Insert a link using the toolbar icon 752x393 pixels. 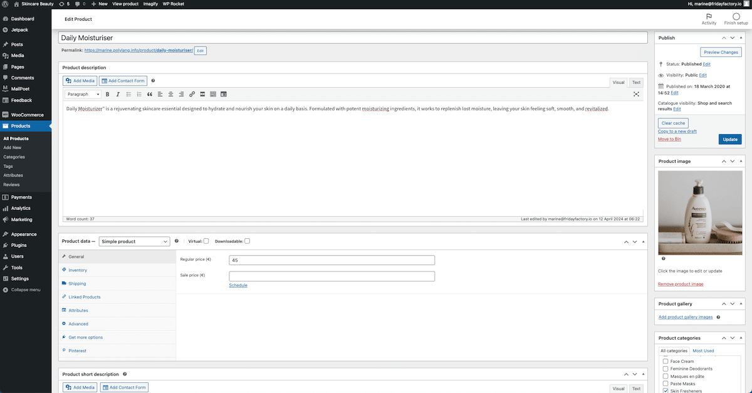(x=192, y=94)
